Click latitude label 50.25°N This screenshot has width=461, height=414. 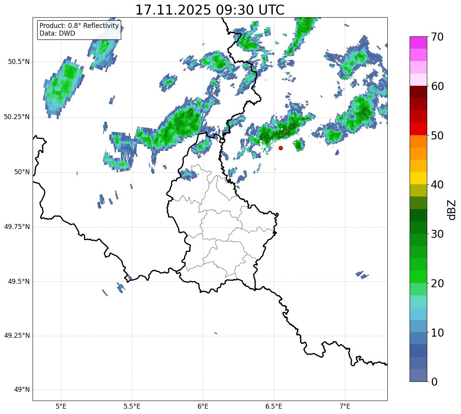pyautogui.click(x=16, y=117)
